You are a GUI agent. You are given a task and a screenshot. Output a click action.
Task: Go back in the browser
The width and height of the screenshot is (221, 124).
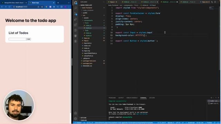click(x=2, y=7)
